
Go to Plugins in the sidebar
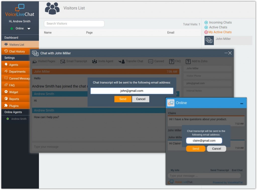tap(14, 106)
